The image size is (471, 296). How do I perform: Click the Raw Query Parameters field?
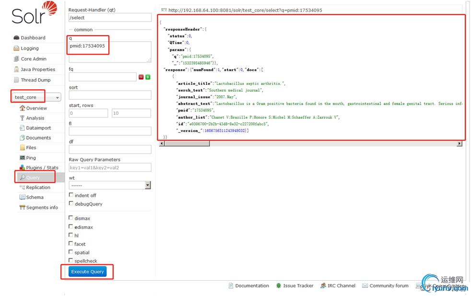click(x=110, y=167)
